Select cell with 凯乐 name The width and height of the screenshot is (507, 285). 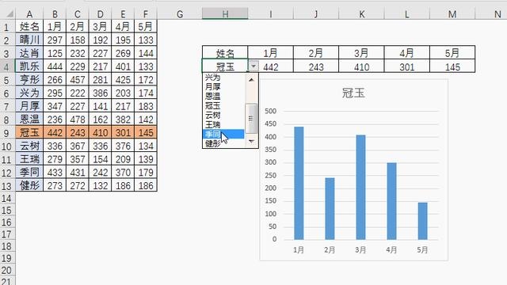(x=29, y=66)
